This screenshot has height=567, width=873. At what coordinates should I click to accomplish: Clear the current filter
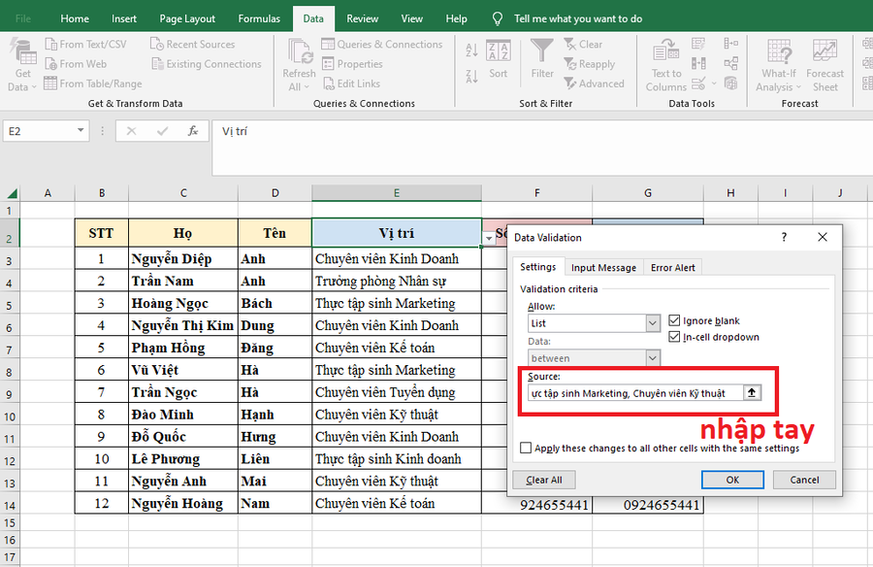(x=583, y=44)
